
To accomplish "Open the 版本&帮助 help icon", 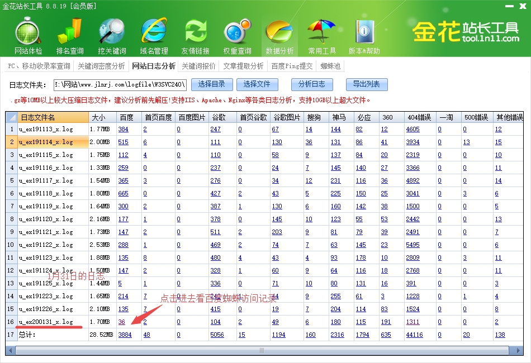I will pyautogui.click(x=364, y=35).
